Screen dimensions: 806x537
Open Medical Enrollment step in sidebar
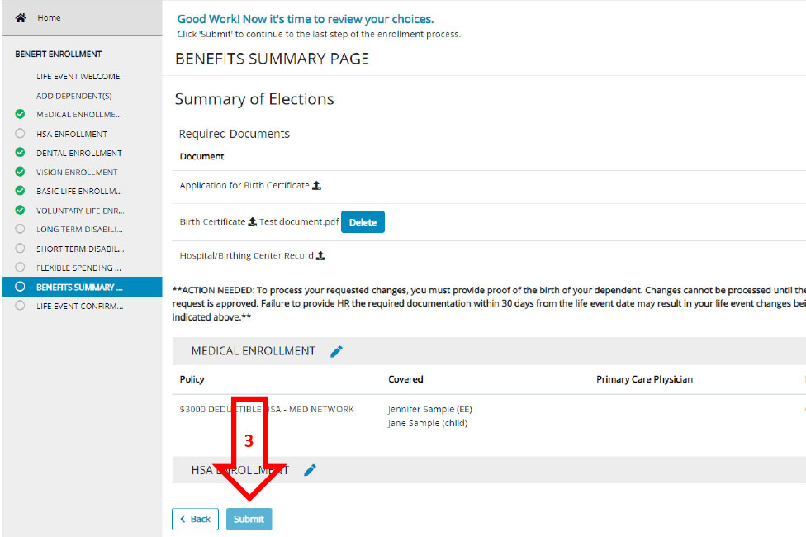(x=78, y=115)
